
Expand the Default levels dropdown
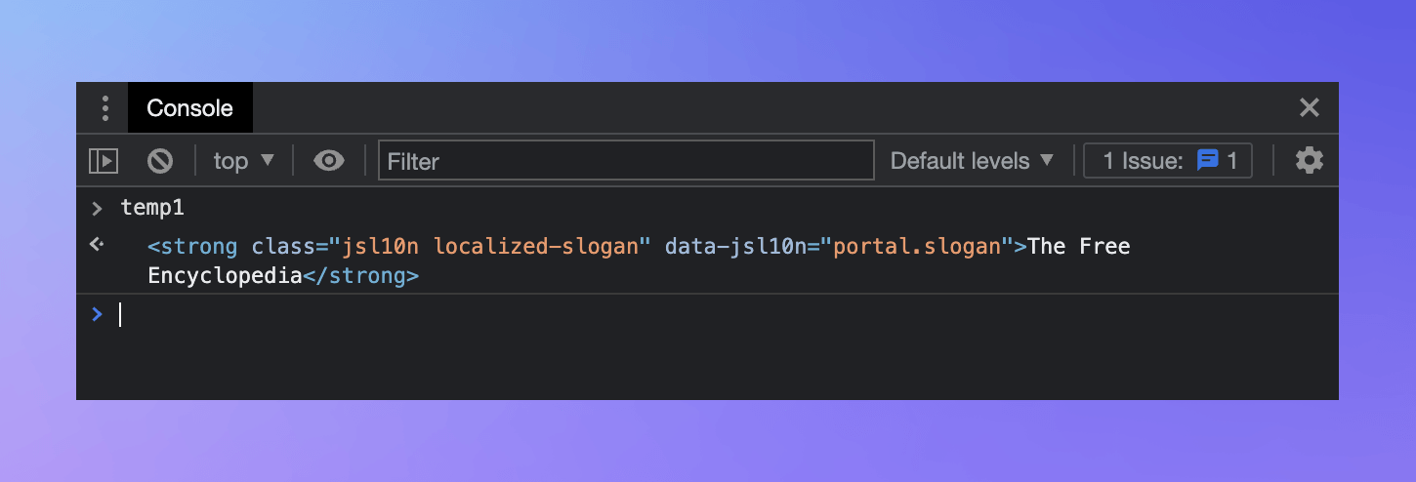(x=972, y=161)
